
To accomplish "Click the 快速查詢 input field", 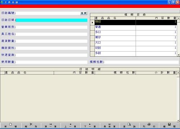I will (51, 55).
